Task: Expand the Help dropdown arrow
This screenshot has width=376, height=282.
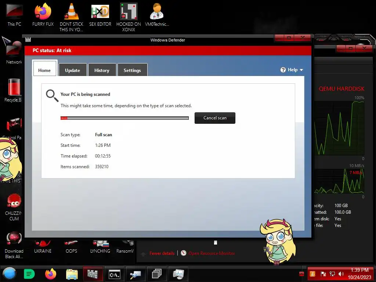Action: click(x=301, y=70)
